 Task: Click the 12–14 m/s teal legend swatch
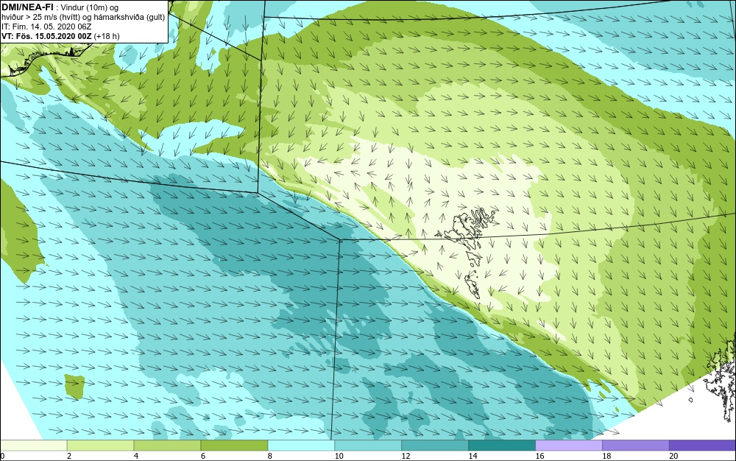tap(435, 445)
